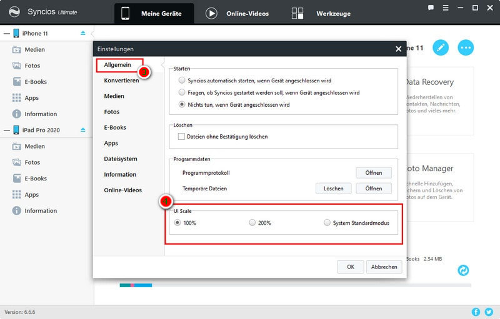Open the Allgemein settings tab
This screenshot has height=319, width=500.
117,65
